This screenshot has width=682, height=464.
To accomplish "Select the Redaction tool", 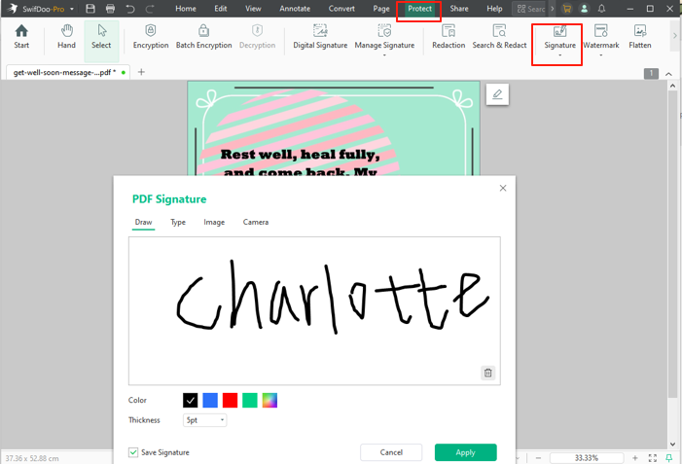I will [x=449, y=37].
